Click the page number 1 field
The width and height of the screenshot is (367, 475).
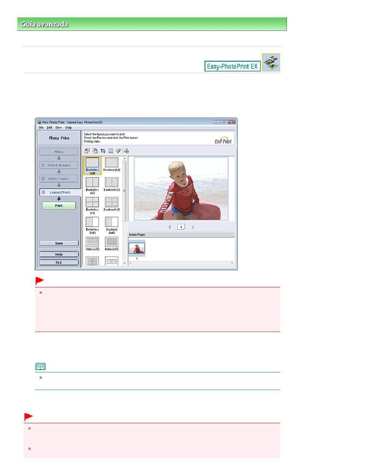pyautogui.click(x=181, y=227)
